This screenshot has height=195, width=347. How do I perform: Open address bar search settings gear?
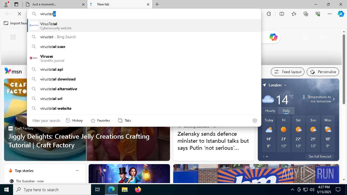[255, 121]
